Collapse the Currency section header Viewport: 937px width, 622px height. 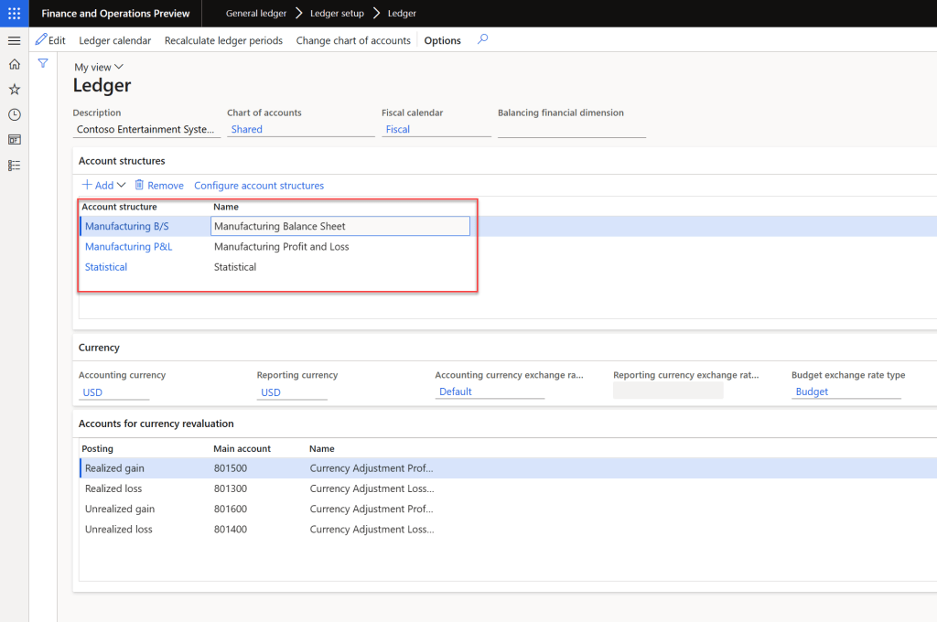tap(99, 348)
